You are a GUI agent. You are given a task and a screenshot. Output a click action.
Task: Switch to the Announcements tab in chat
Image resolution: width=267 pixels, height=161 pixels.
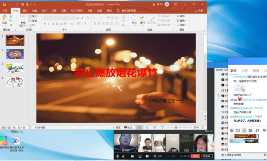245,71
